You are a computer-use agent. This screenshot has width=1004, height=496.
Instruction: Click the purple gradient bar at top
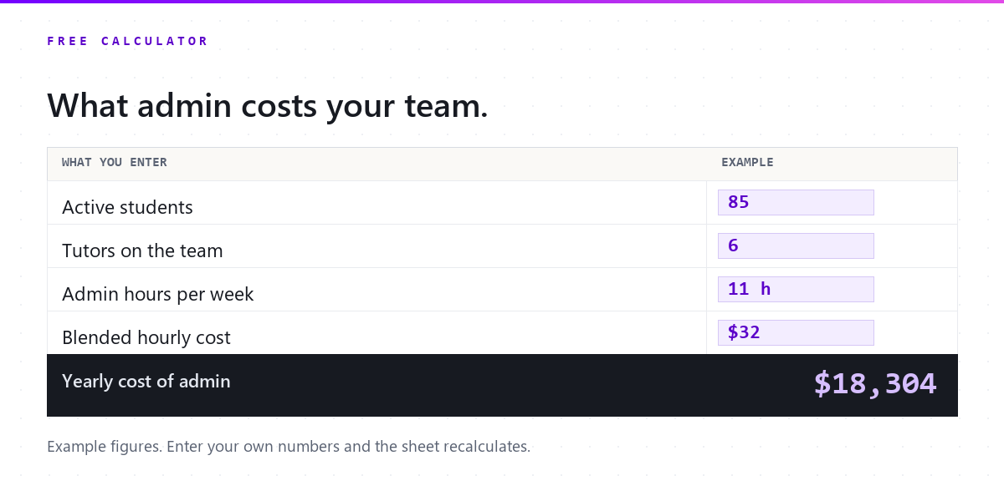(502, 2)
